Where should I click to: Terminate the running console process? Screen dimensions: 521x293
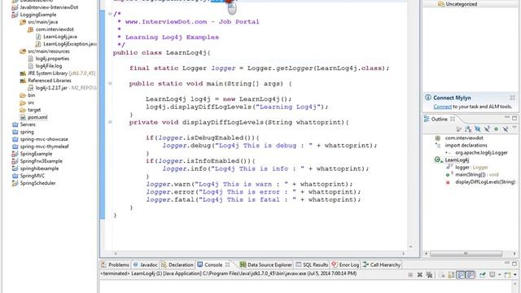tap(410, 275)
